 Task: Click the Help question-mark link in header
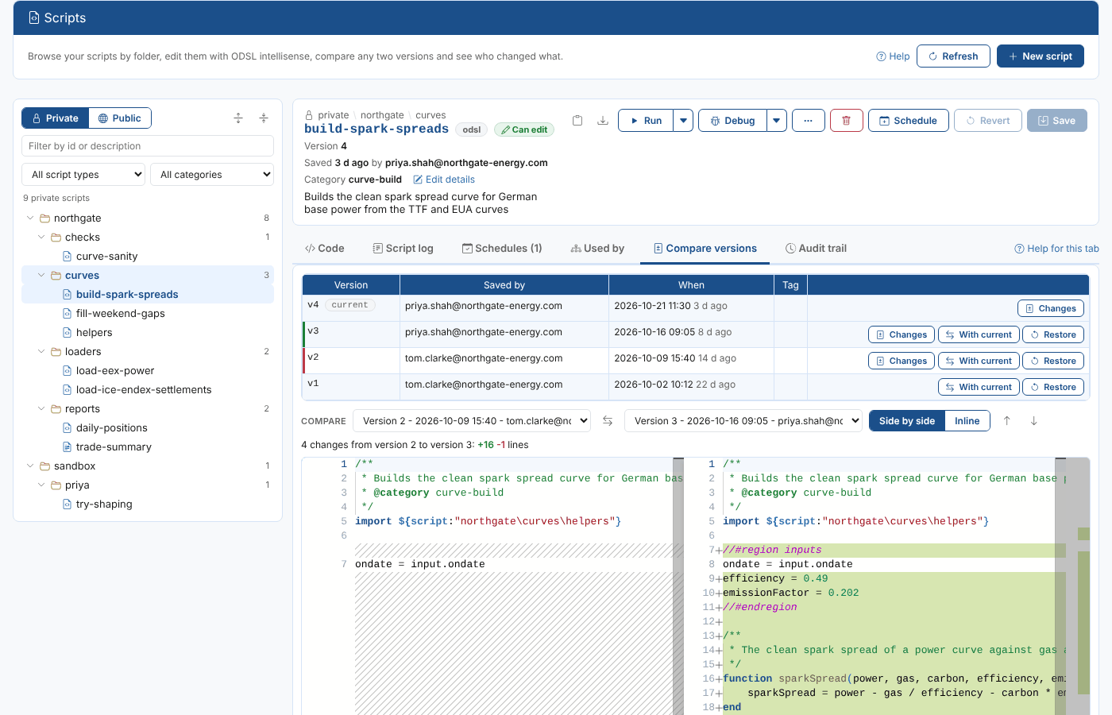(x=893, y=56)
